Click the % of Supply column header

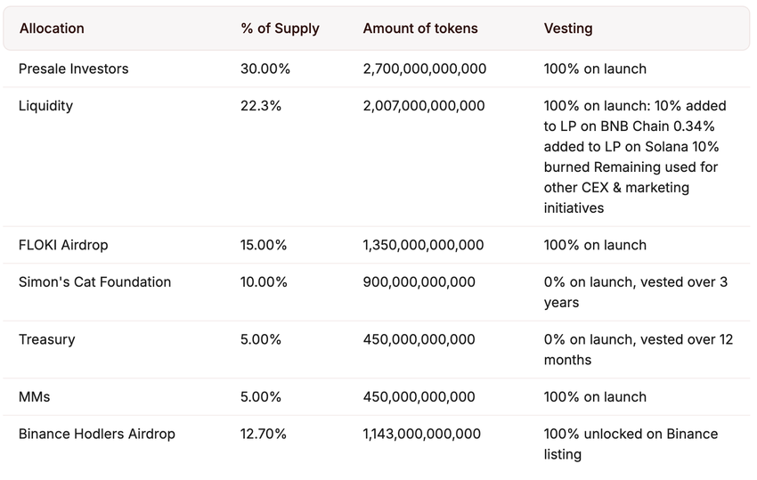pos(280,28)
